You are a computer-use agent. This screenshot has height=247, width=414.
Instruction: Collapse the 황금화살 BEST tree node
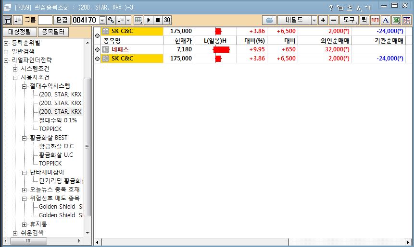[x=24, y=138]
